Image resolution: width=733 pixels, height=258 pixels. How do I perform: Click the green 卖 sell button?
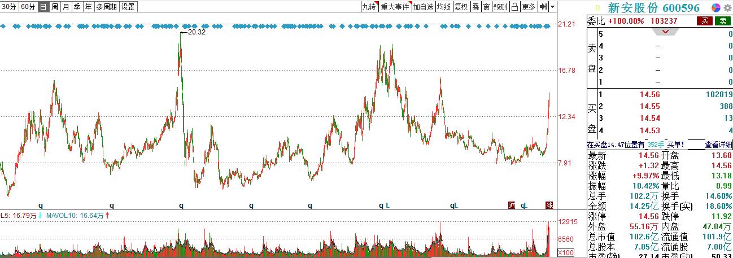723,20
